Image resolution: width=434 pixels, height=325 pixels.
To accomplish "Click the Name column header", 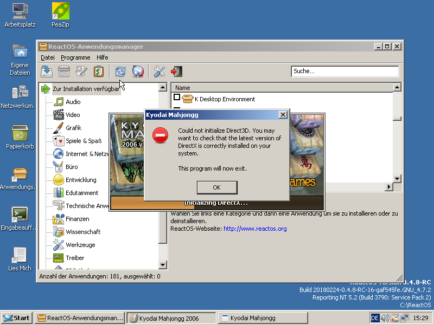I will pyautogui.click(x=282, y=88).
